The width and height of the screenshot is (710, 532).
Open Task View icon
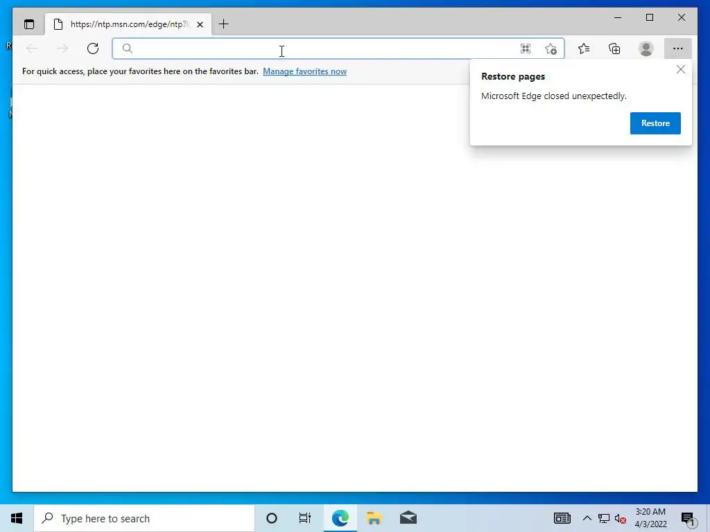click(305, 518)
